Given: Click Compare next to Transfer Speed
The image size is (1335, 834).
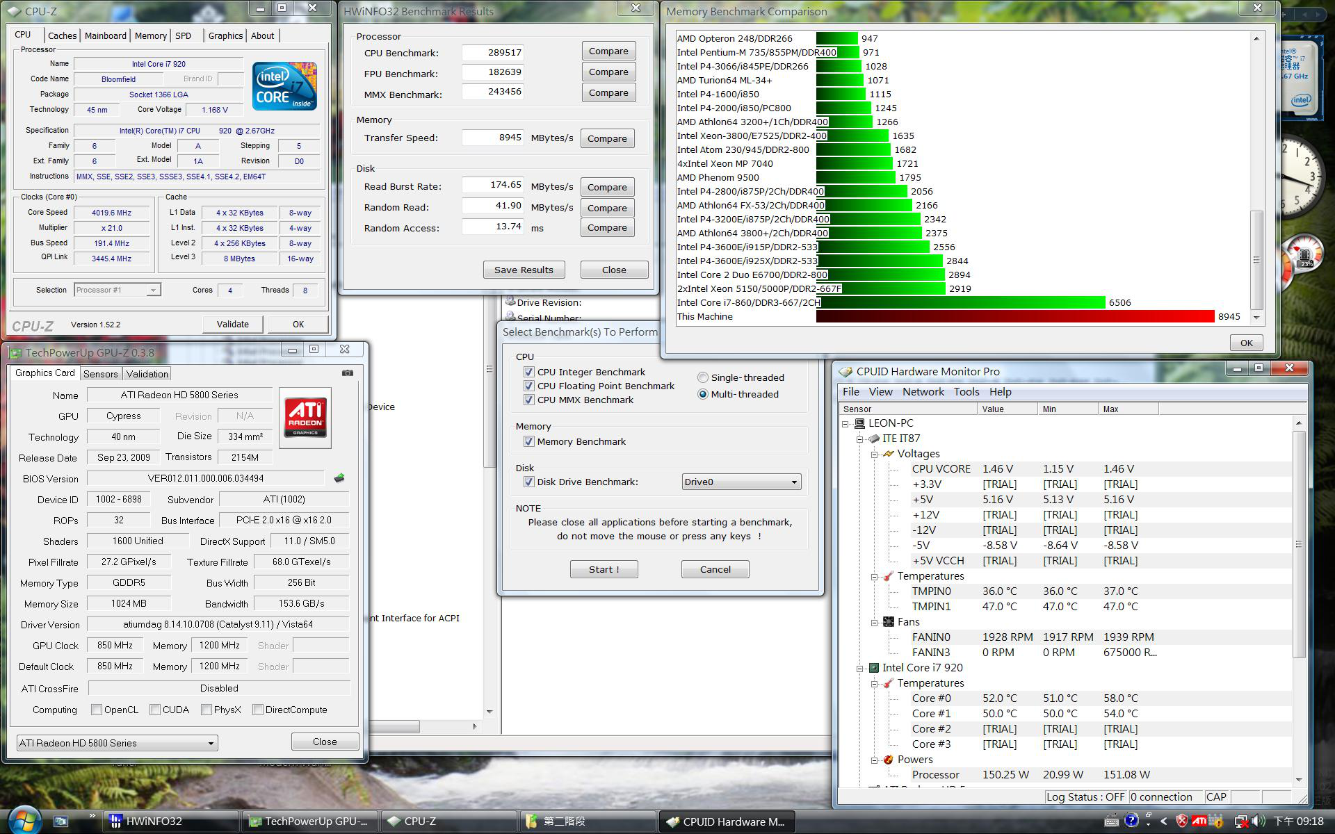Looking at the screenshot, I should (x=607, y=138).
